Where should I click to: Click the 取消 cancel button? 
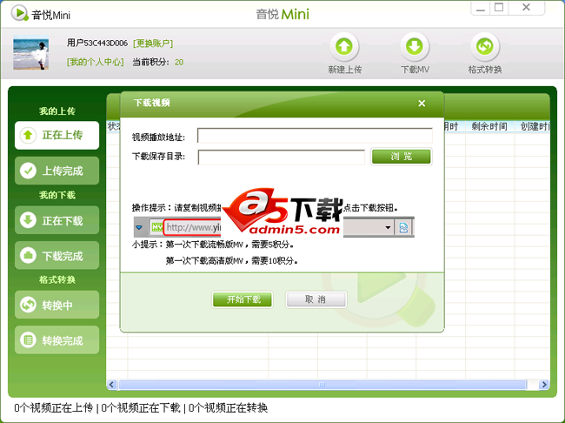click(x=316, y=299)
